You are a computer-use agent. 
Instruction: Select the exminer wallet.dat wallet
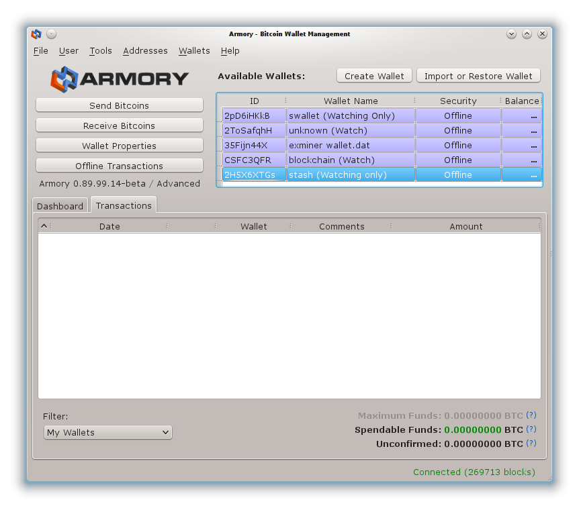coord(351,145)
